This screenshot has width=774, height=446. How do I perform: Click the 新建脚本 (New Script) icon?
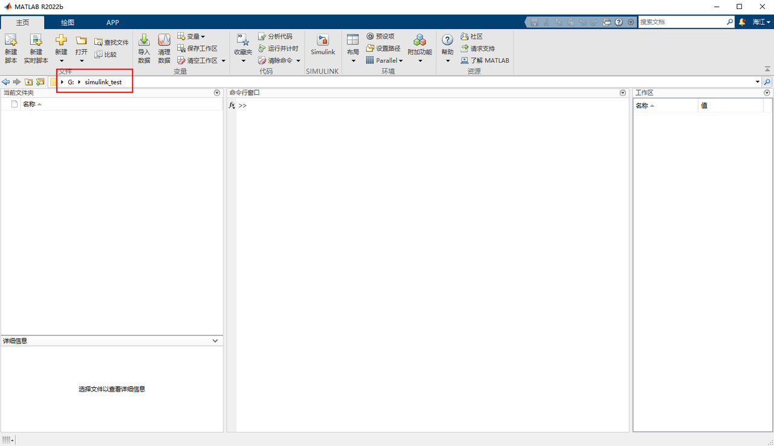(11, 48)
